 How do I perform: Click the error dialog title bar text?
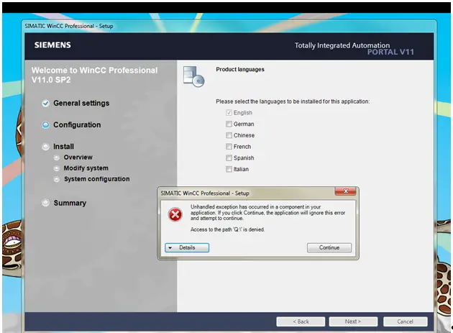pyautogui.click(x=205, y=193)
